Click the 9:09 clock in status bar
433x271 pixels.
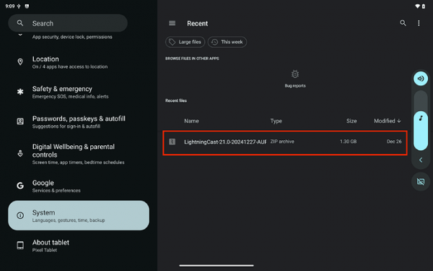pyautogui.click(x=10, y=6)
